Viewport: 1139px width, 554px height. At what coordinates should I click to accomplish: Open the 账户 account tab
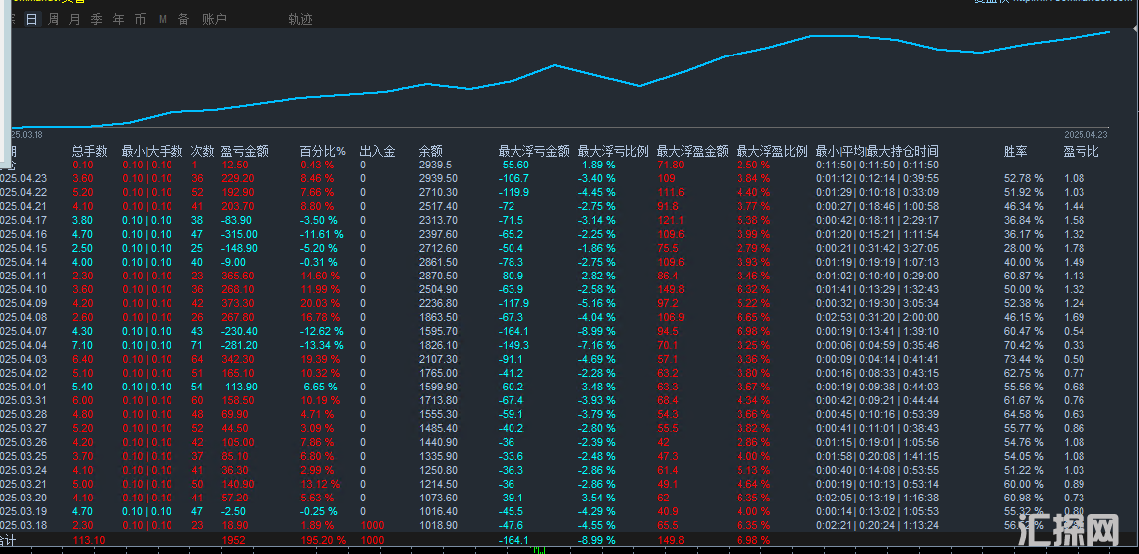coord(214,19)
